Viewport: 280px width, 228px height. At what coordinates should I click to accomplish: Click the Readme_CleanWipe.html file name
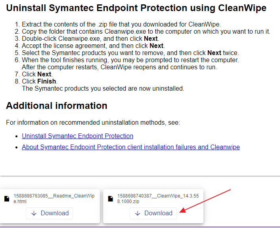point(54,198)
